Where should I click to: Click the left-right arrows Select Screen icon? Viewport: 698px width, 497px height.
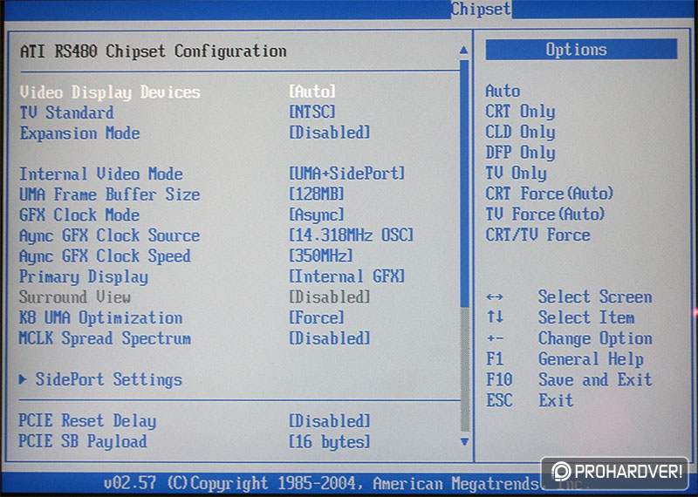(x=495, y=296)
